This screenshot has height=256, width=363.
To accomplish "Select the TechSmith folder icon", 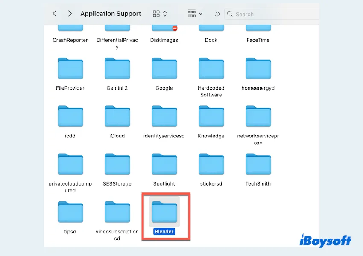I will 258,164.
